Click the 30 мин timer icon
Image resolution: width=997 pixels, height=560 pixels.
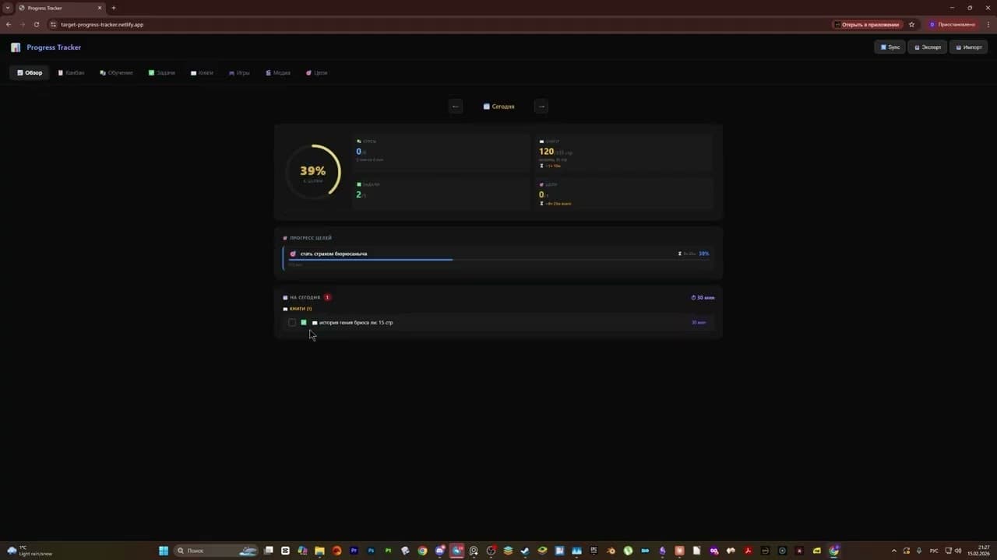coord(692,297)
